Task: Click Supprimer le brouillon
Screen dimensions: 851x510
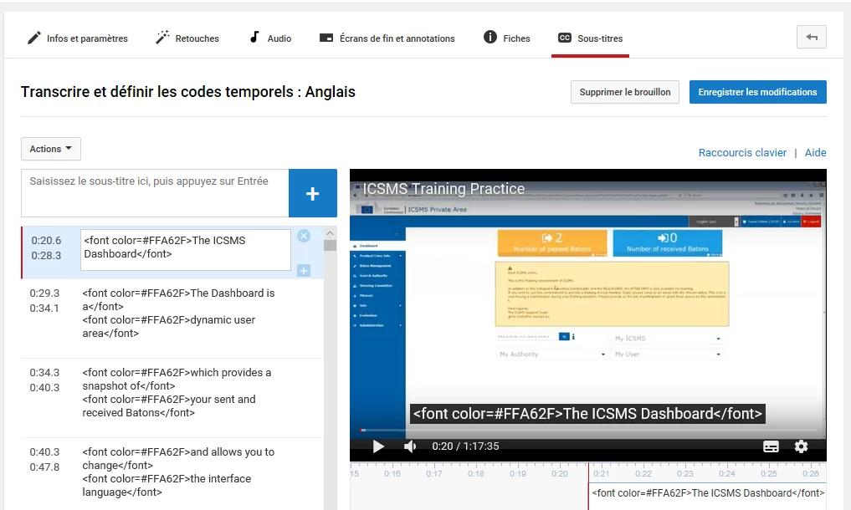Action: pos(625,92)
